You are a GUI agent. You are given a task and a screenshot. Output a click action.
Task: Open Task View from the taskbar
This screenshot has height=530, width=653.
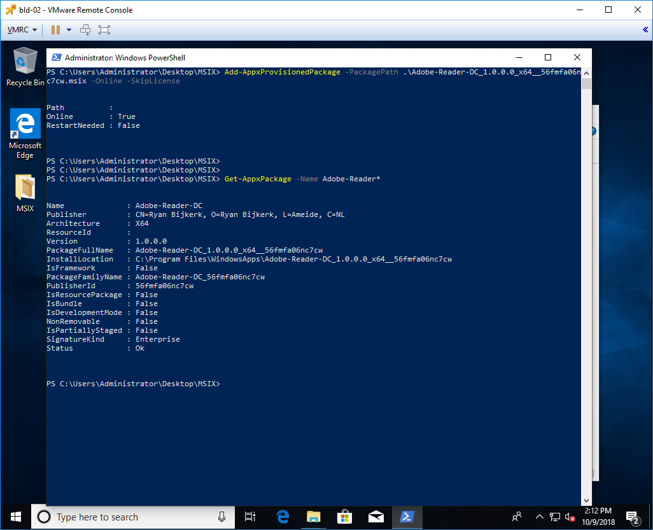[x=250, y=517]
